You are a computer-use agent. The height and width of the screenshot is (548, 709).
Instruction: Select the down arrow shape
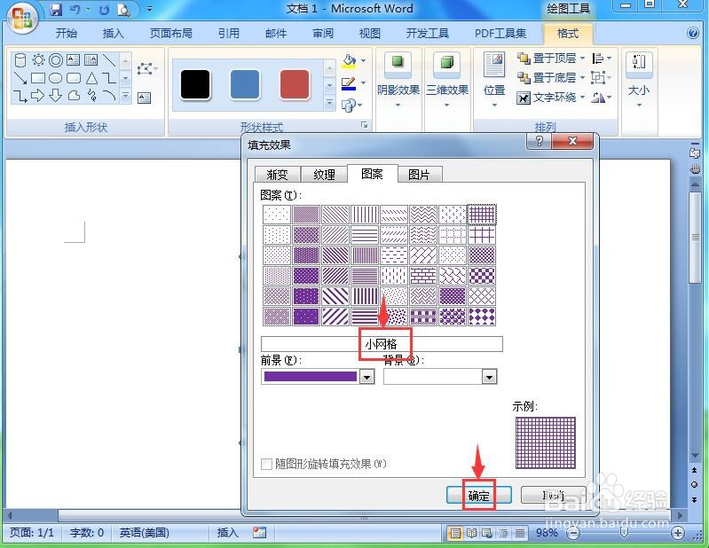tap(56, 96)
